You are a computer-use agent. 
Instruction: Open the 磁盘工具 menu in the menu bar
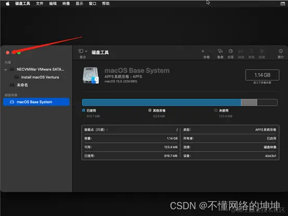(x=22, y=4)
